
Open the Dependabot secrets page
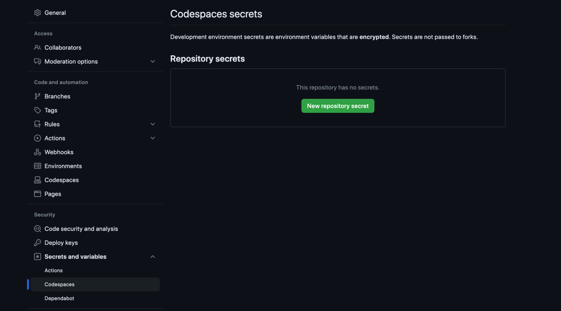click(59, 298)
